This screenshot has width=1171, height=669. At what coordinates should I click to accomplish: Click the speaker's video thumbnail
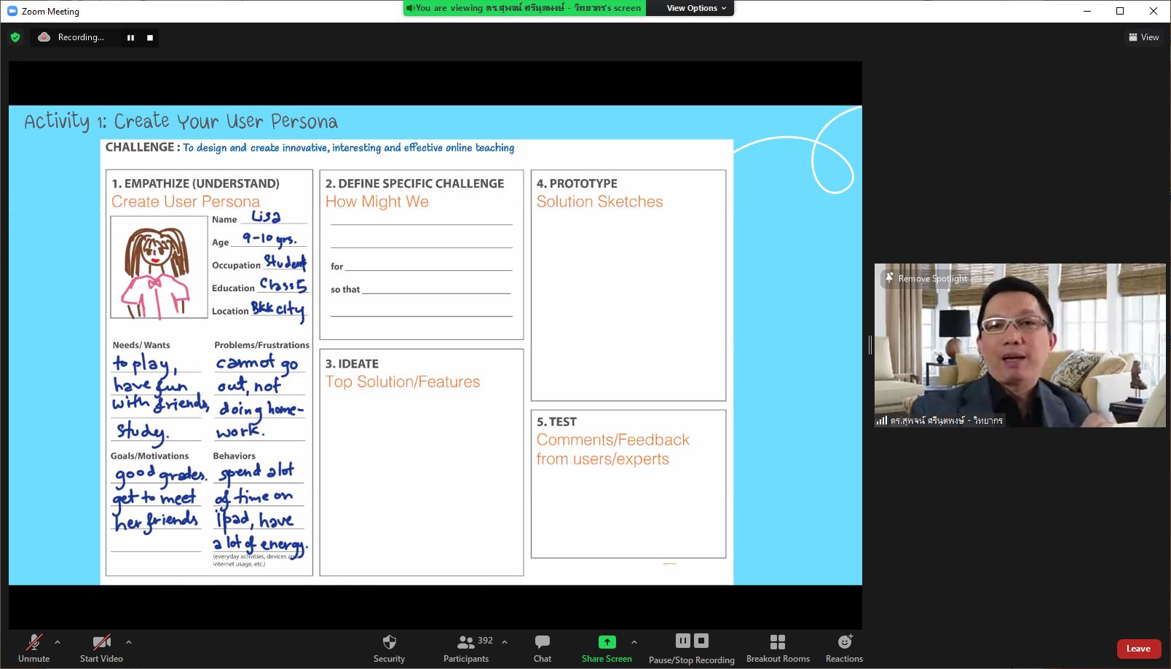(x=1020, y=345)
